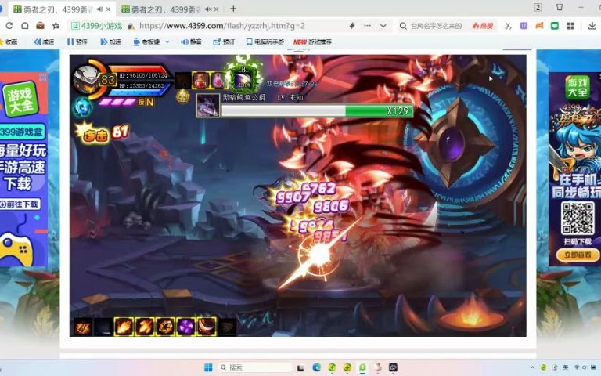
Task: Click 前往下载 button on left ad
Action: tap(20, 204)
